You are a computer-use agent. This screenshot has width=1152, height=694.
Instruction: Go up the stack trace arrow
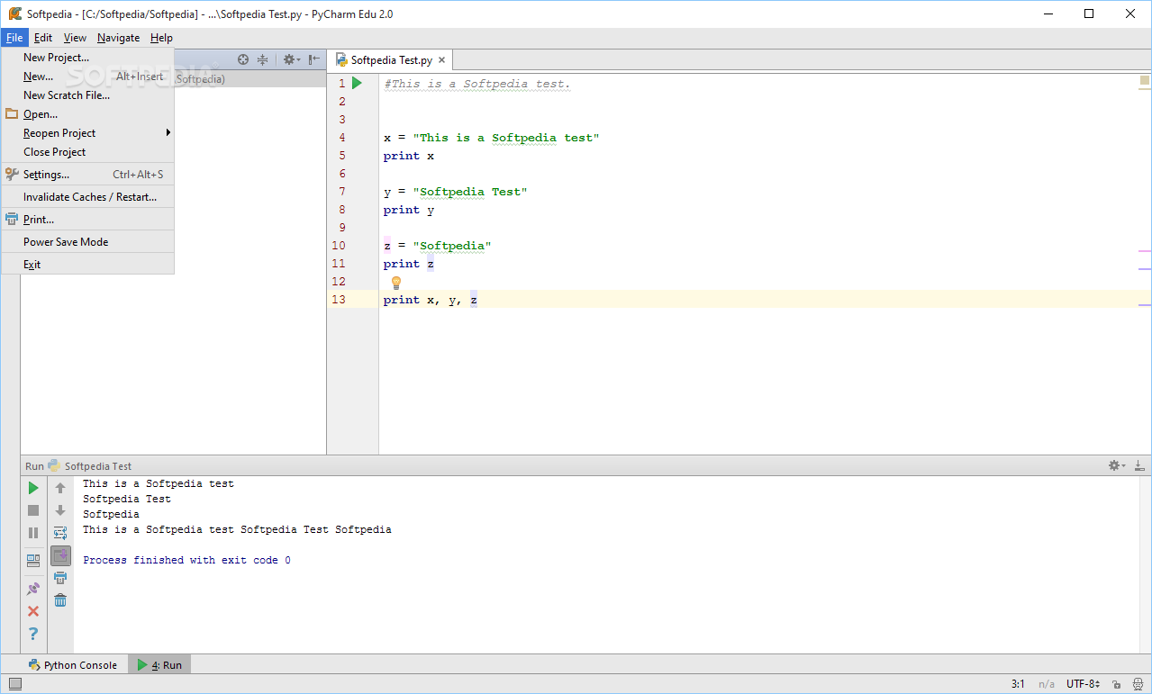point(60,488)
